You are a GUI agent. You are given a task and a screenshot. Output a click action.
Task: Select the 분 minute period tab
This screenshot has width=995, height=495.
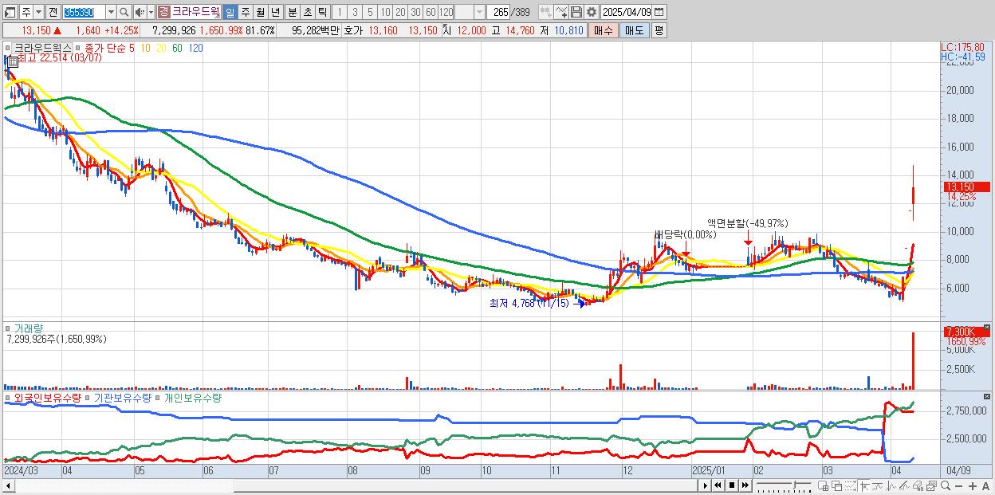[x=291, y=12]
